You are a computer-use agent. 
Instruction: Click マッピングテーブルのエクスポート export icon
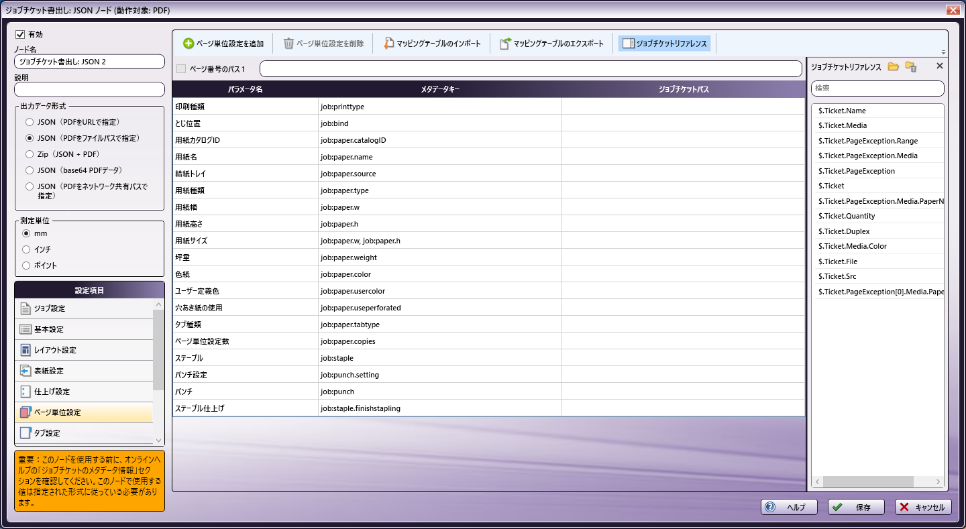pyautogui.click(x=505, y=44)
